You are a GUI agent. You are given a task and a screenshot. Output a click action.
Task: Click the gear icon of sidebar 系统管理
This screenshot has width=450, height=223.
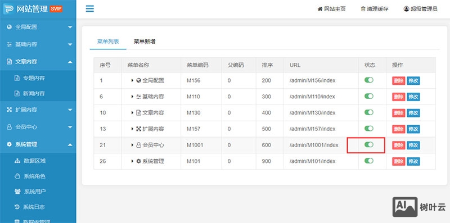pyautogui.click(x=9, y=144)
